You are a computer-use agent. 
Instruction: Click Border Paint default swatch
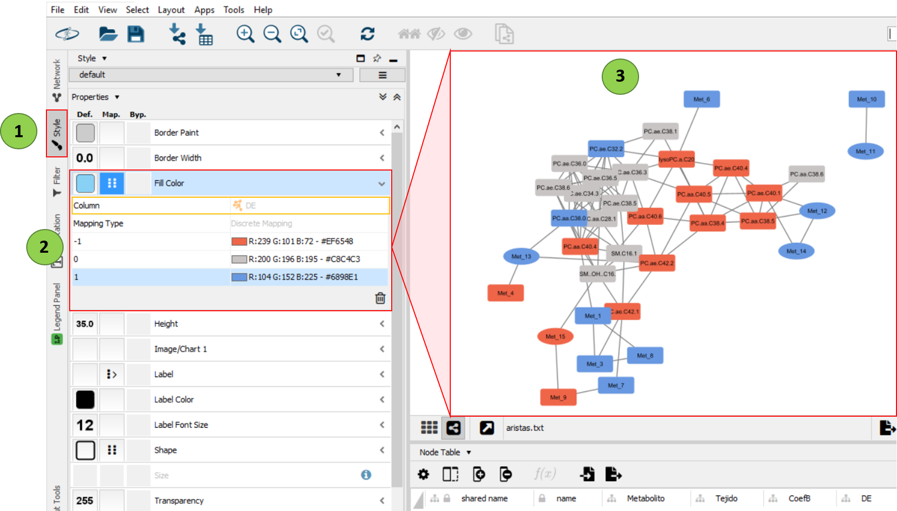point(85,133)
